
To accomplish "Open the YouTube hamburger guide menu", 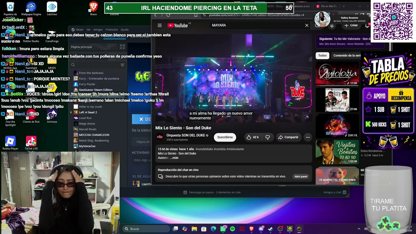I will (160, 25).
